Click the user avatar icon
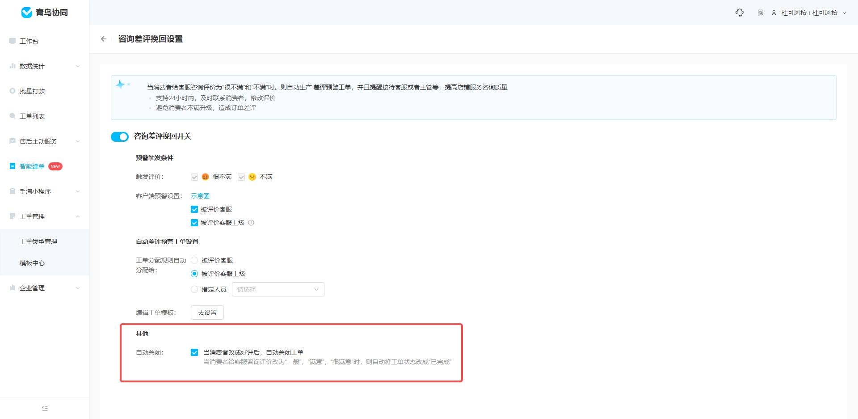 point(774,13)
